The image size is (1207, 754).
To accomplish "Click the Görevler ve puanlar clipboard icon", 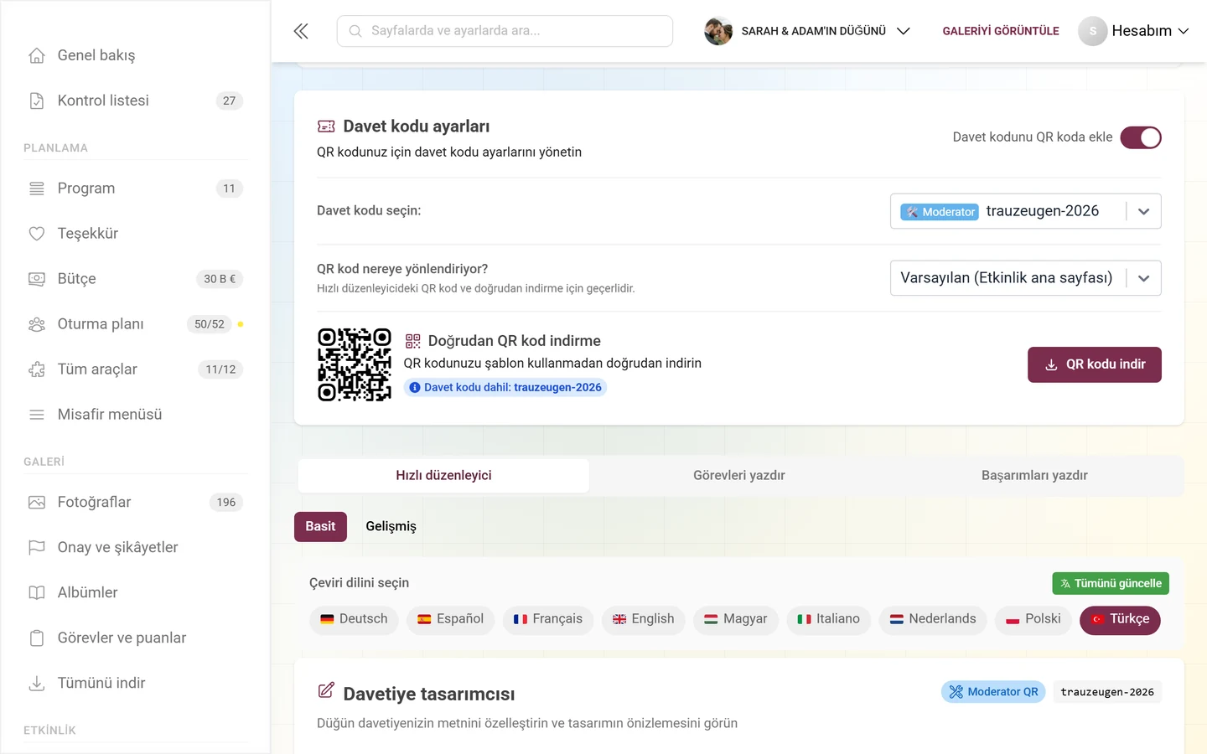I will 37,638.
